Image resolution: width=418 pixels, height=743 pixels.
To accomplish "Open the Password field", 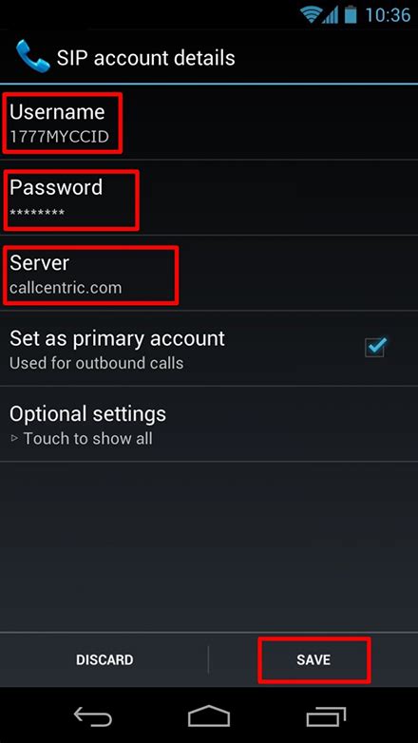I will tap(209, 198).
